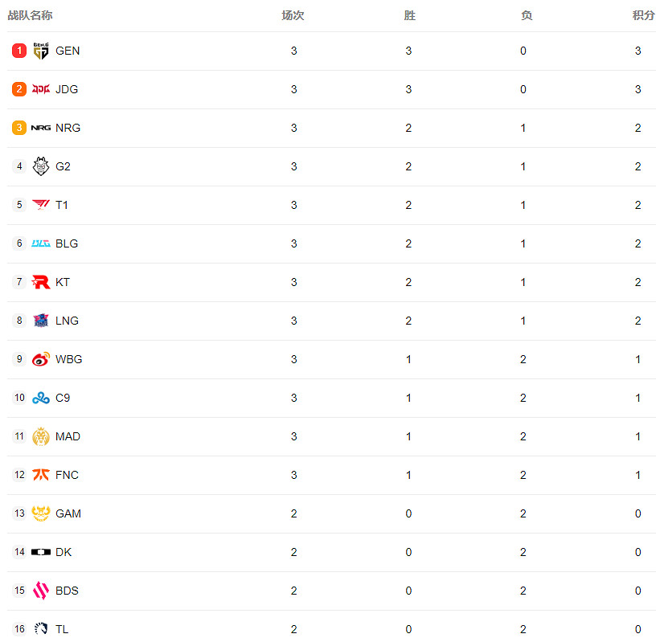Click the DK team logo

click(41, 552)
